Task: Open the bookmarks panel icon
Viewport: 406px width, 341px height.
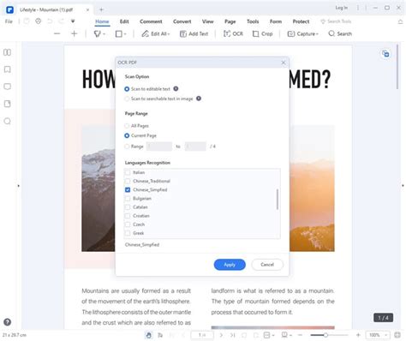Action: 8,69
